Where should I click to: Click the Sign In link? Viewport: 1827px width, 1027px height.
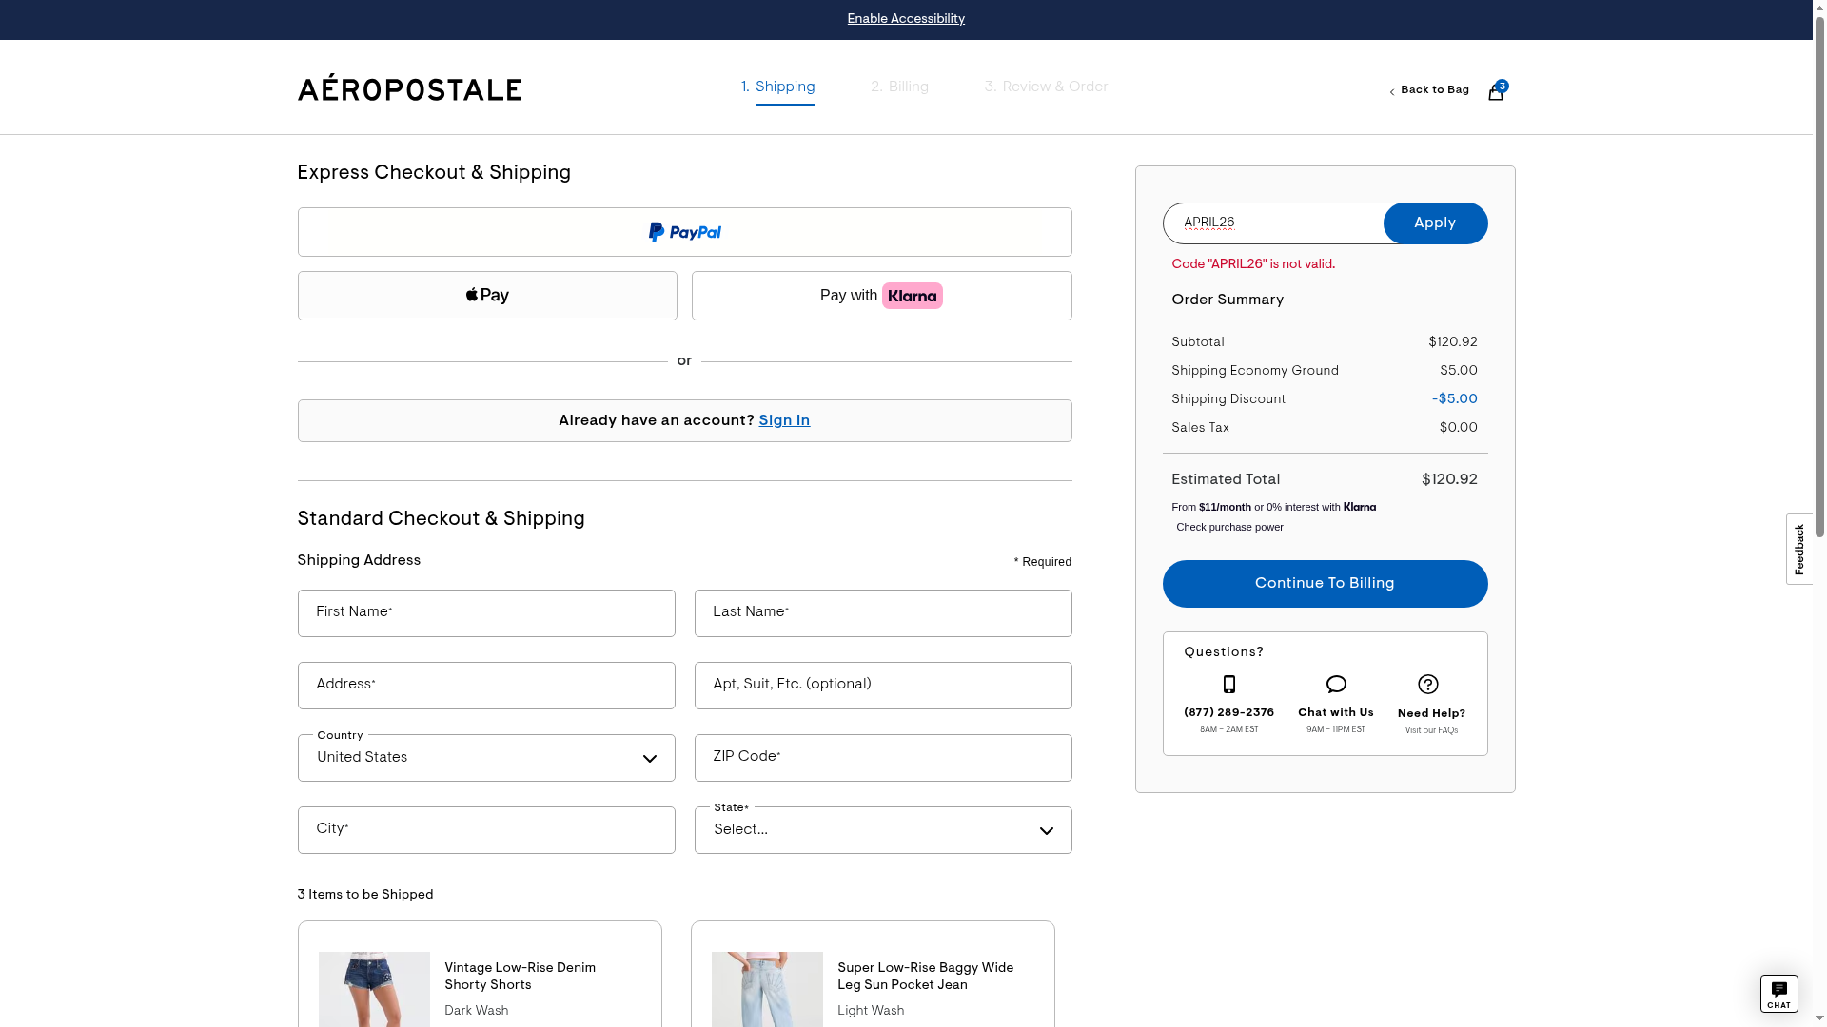tap(784, 420)
